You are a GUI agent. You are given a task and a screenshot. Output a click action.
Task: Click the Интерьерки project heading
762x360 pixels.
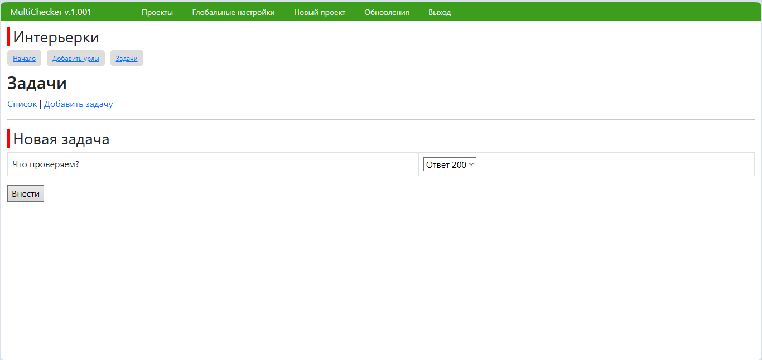pyautogui.click(x=56, y=37)
